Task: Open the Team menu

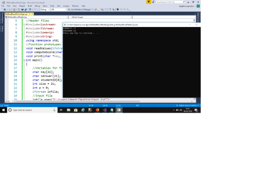Action: 45,6
